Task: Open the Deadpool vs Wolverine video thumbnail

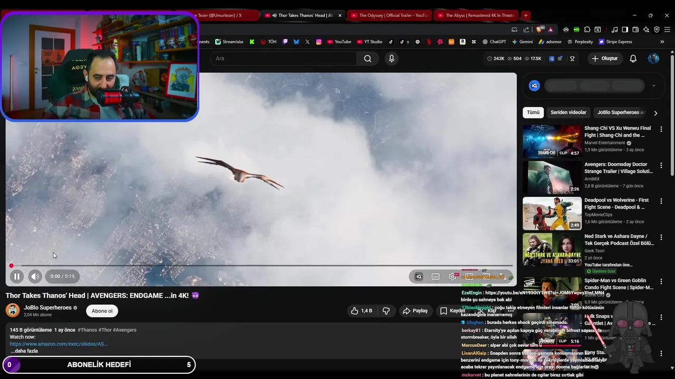Action: pyautogui.click(x=552, y=213)
